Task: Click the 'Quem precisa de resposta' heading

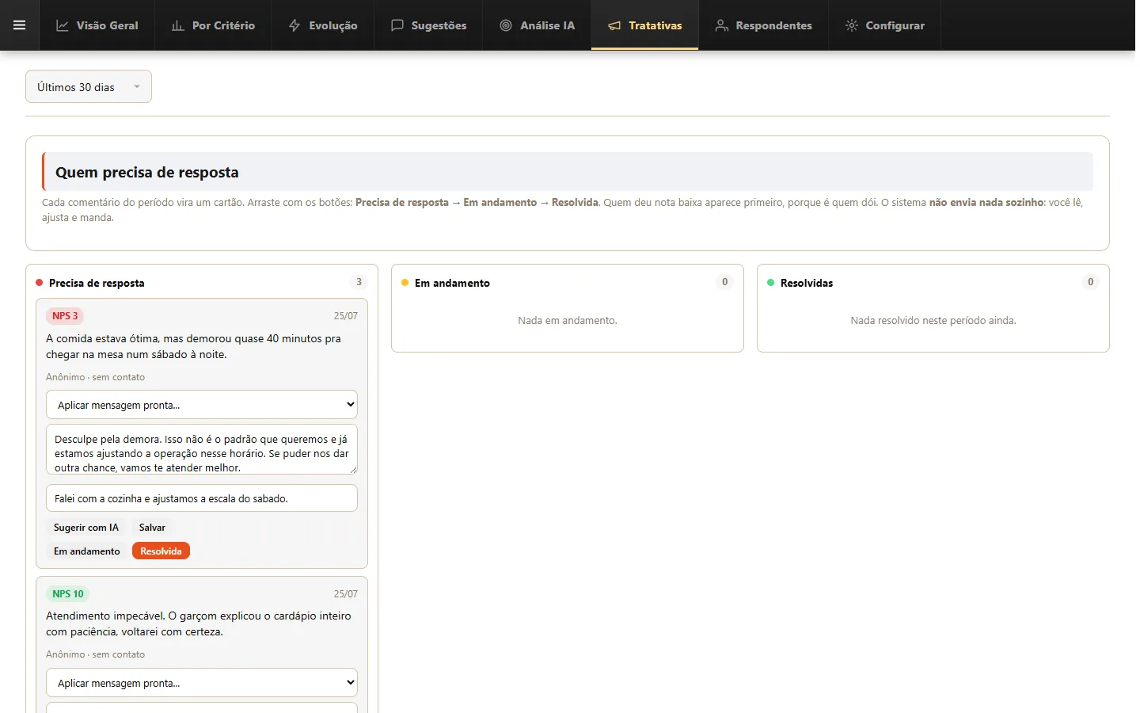Action: [x=147, y=173]
